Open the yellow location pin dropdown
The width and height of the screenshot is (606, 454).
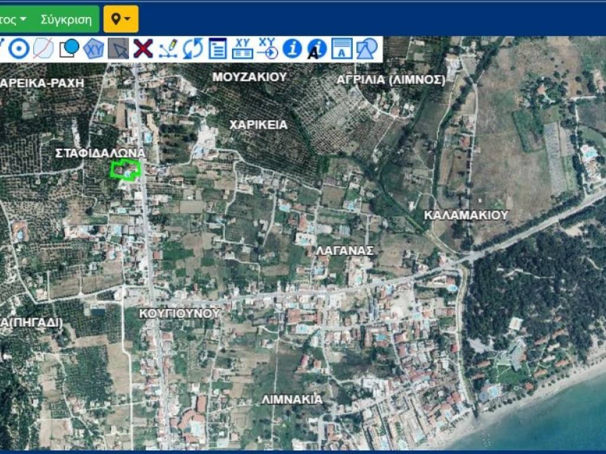coord(121,20)
